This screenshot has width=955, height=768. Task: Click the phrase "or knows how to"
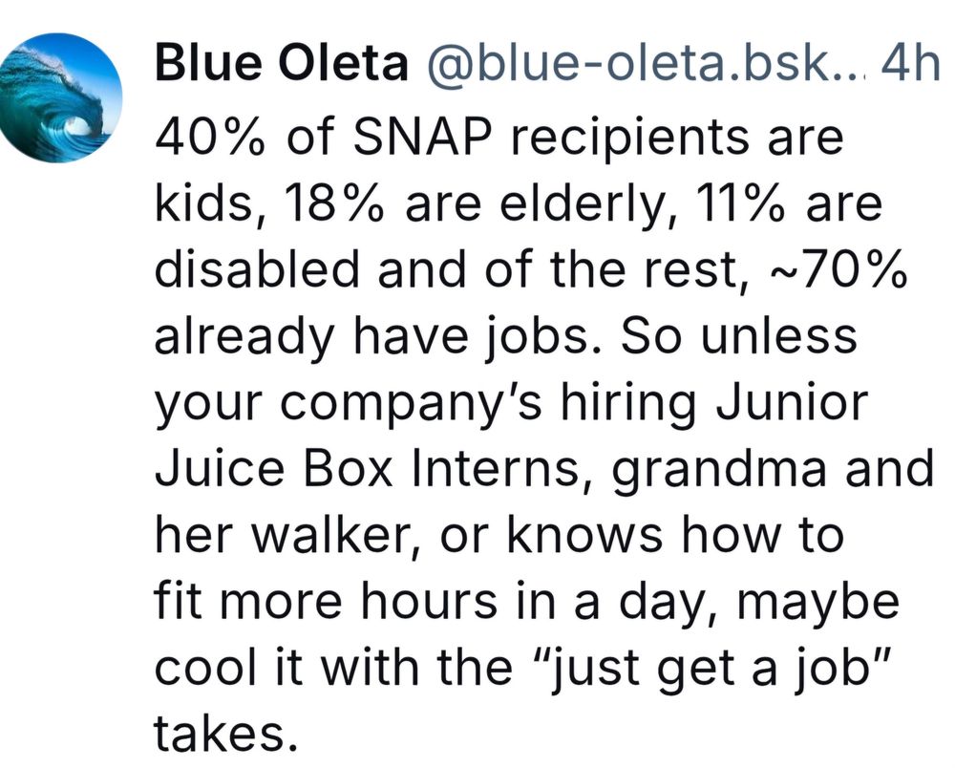(642, 535)
